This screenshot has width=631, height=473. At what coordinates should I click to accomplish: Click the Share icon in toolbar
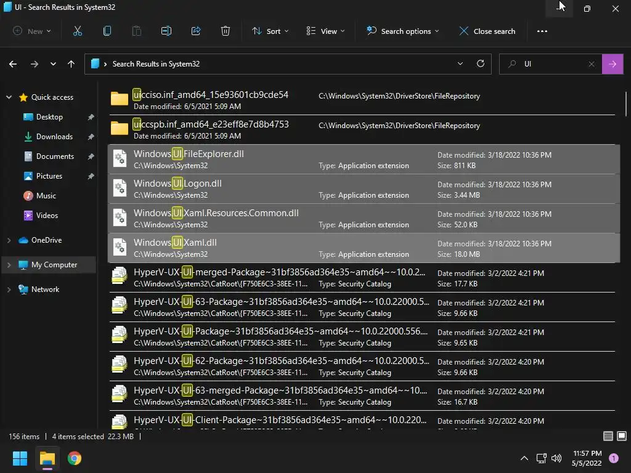196,31
